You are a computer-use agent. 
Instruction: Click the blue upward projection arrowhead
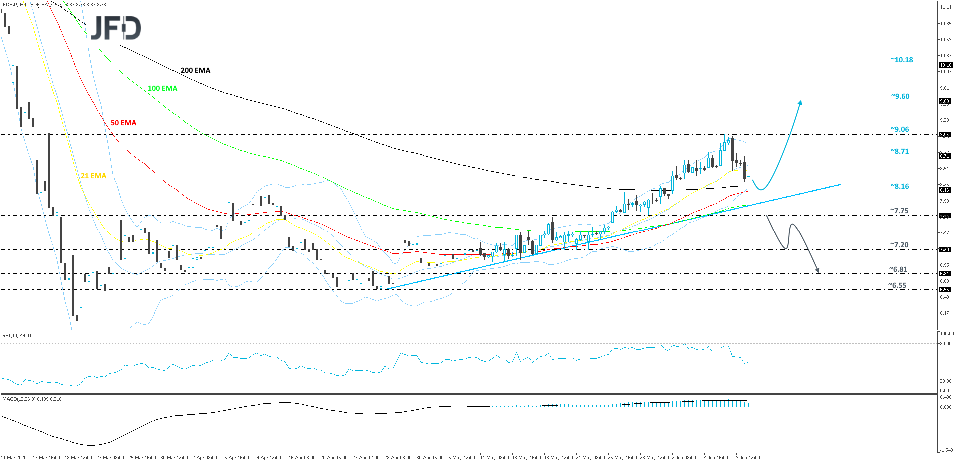800,103
